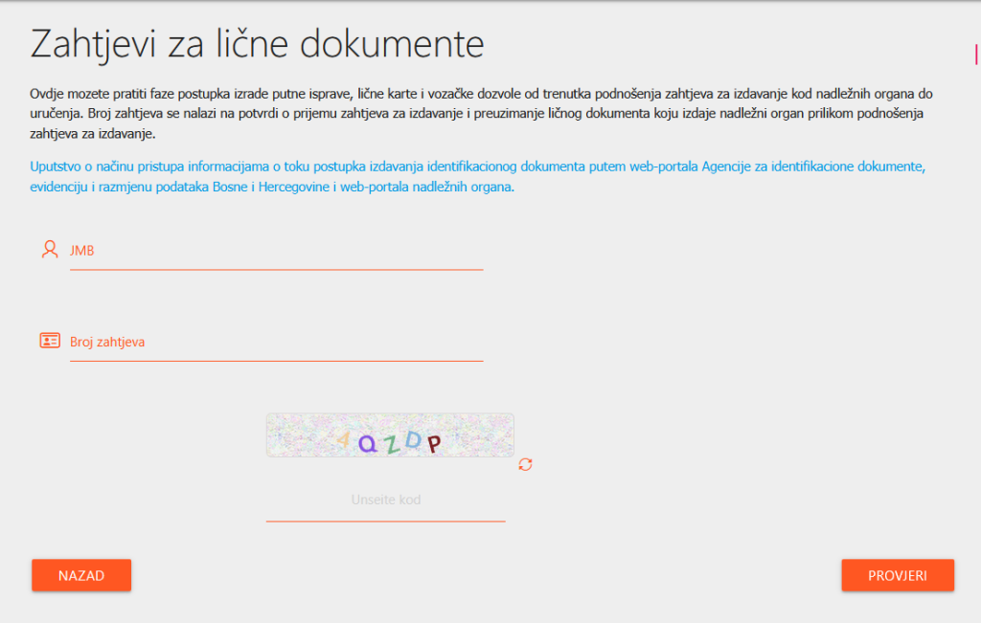Click the 'Ovdje možete pratiti' description paragraph
Screen dimensions: 981x623
tap(481, 114)
